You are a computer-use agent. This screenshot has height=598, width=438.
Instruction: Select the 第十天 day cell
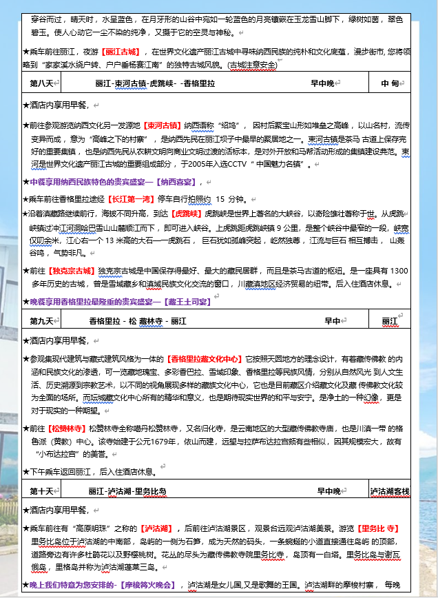[x=41, y=489]
